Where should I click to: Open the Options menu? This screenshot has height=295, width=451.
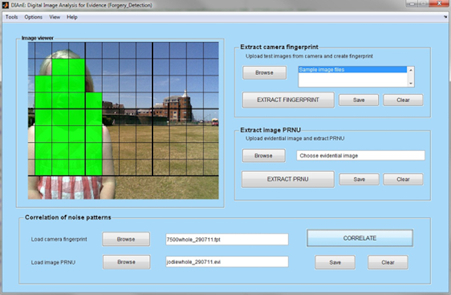click(x=33, y=17)
